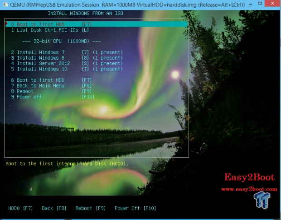This screenshot has height=220, width=281.
Task: Click the www.easy2boot.com address text
Action: 249,189
